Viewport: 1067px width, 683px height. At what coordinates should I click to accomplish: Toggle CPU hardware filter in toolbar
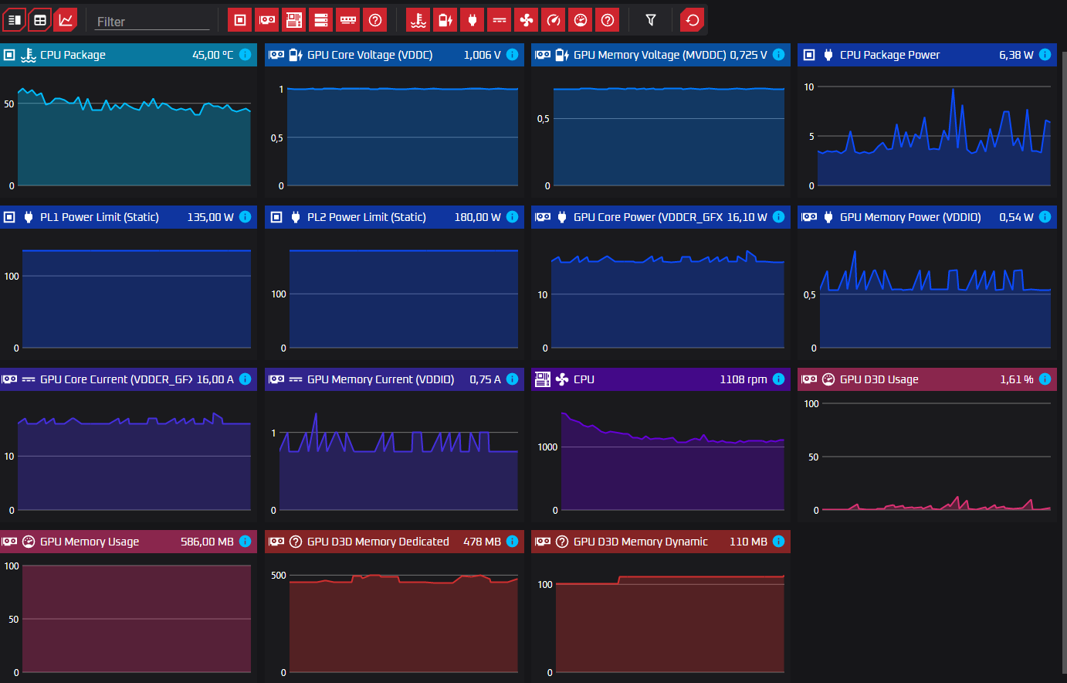tap(239, 20)
